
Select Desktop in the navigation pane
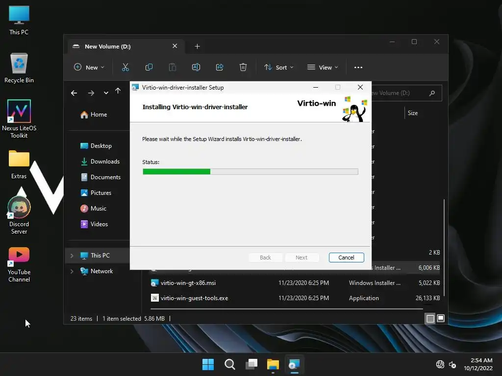point(96,146)
